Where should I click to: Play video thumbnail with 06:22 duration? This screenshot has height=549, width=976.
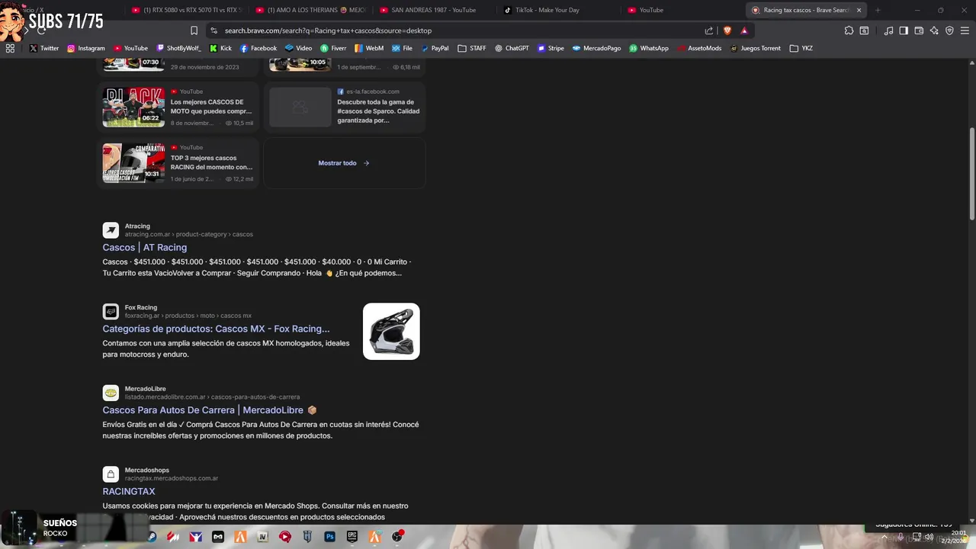point(133,107)
